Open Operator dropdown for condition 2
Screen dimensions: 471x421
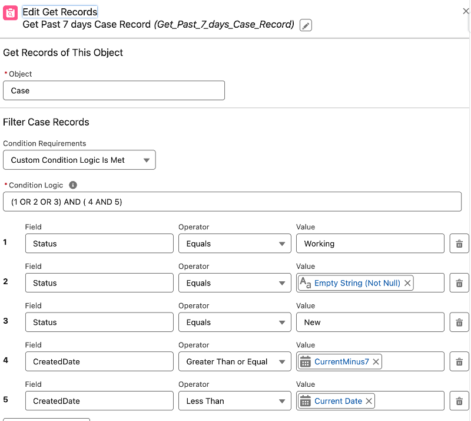234,283
